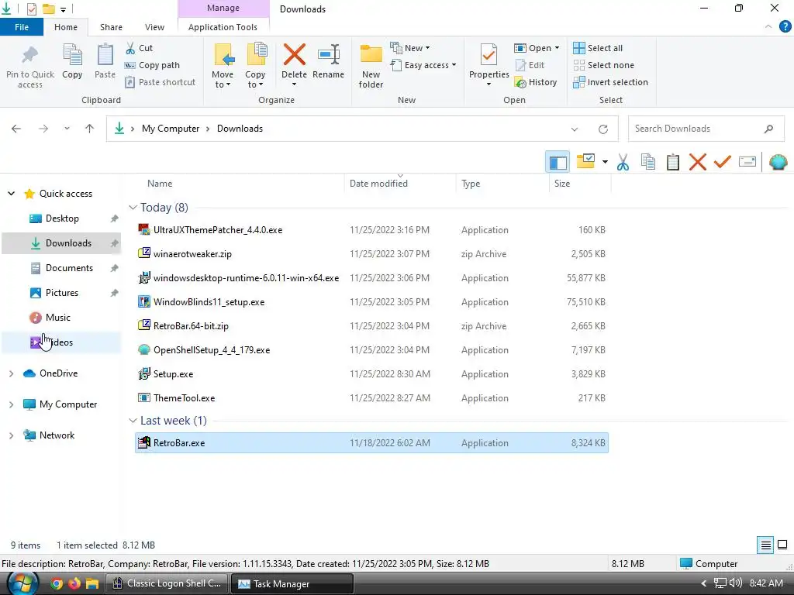
Task: Switch to the View ribbon tab
Action: point(154,27)
